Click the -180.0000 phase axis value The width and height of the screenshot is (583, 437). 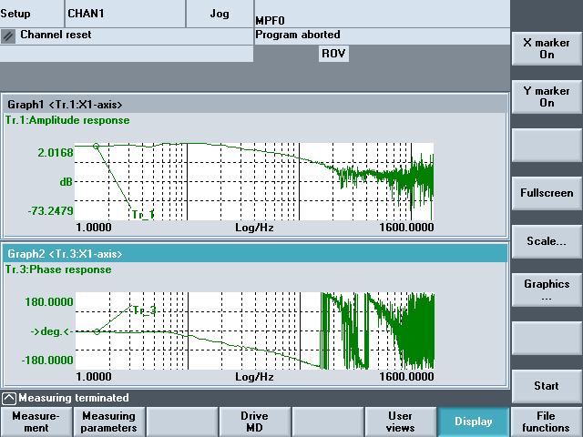pyautogui.click(x=47, y=361)
